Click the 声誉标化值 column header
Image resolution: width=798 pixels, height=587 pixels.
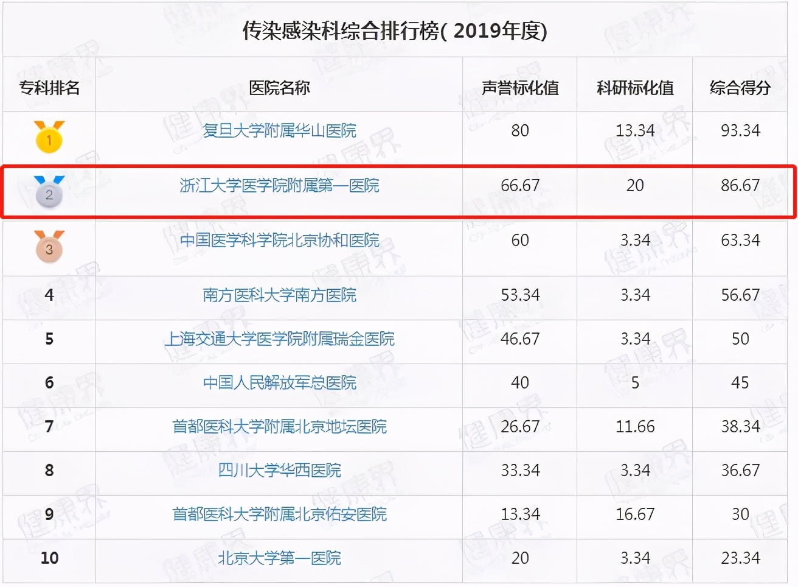[x=520, y=88]
